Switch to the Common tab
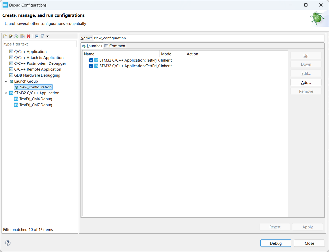Viewport: 329px width, 252px height. tap(115, 46)
